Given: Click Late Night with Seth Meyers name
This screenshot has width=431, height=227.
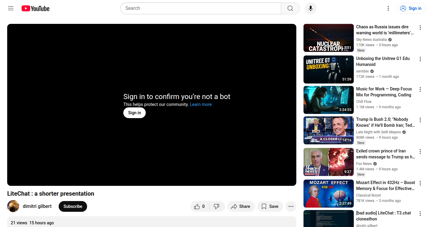Looking at the screenshot, I should [x=378, y=132].
